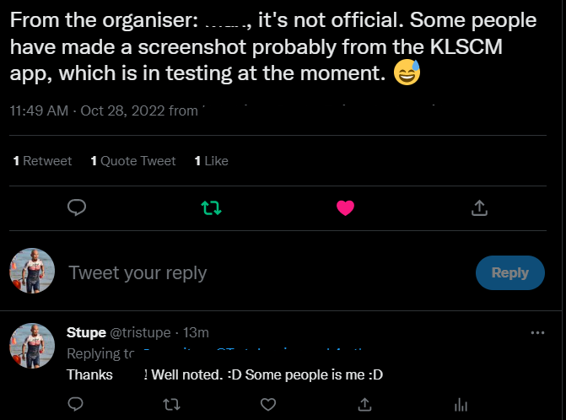
Task: Reply to the main tweet via bubble icon
Action: (77, 207)
